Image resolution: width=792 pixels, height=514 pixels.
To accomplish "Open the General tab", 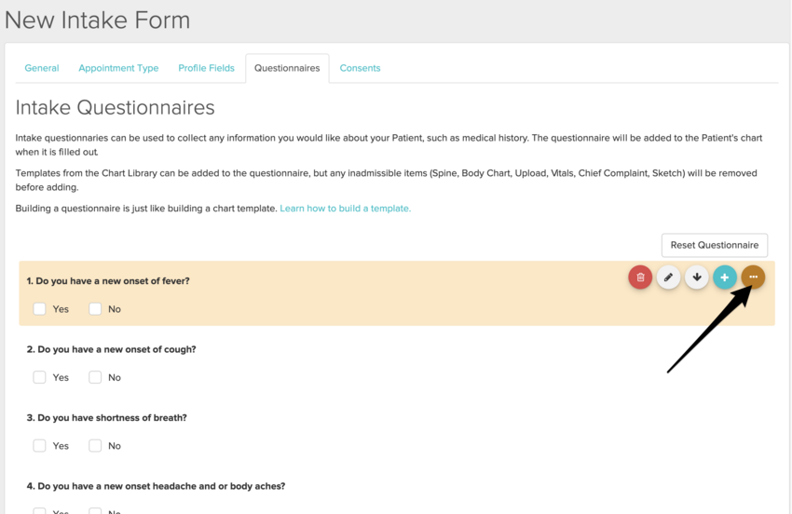I will 42,68.
